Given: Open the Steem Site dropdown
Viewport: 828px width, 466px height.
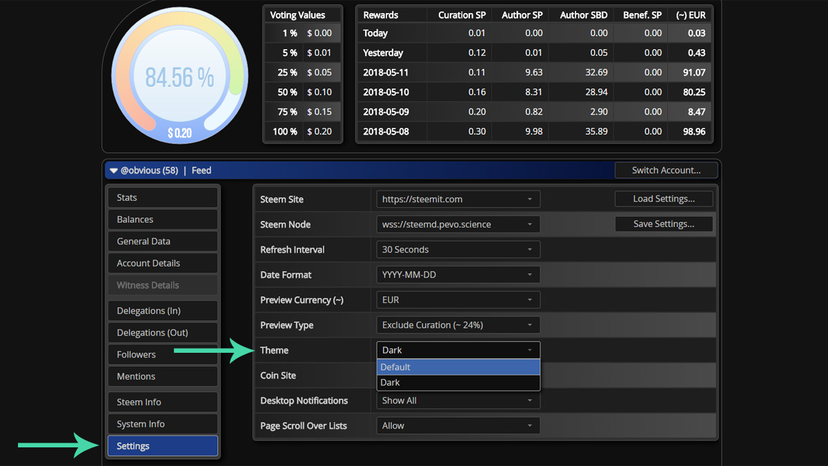Looking at the screenshot, I should [458, 200].
